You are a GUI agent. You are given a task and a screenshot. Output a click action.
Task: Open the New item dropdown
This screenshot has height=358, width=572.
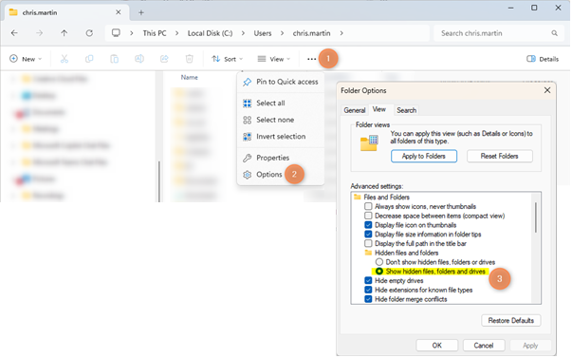26,59
